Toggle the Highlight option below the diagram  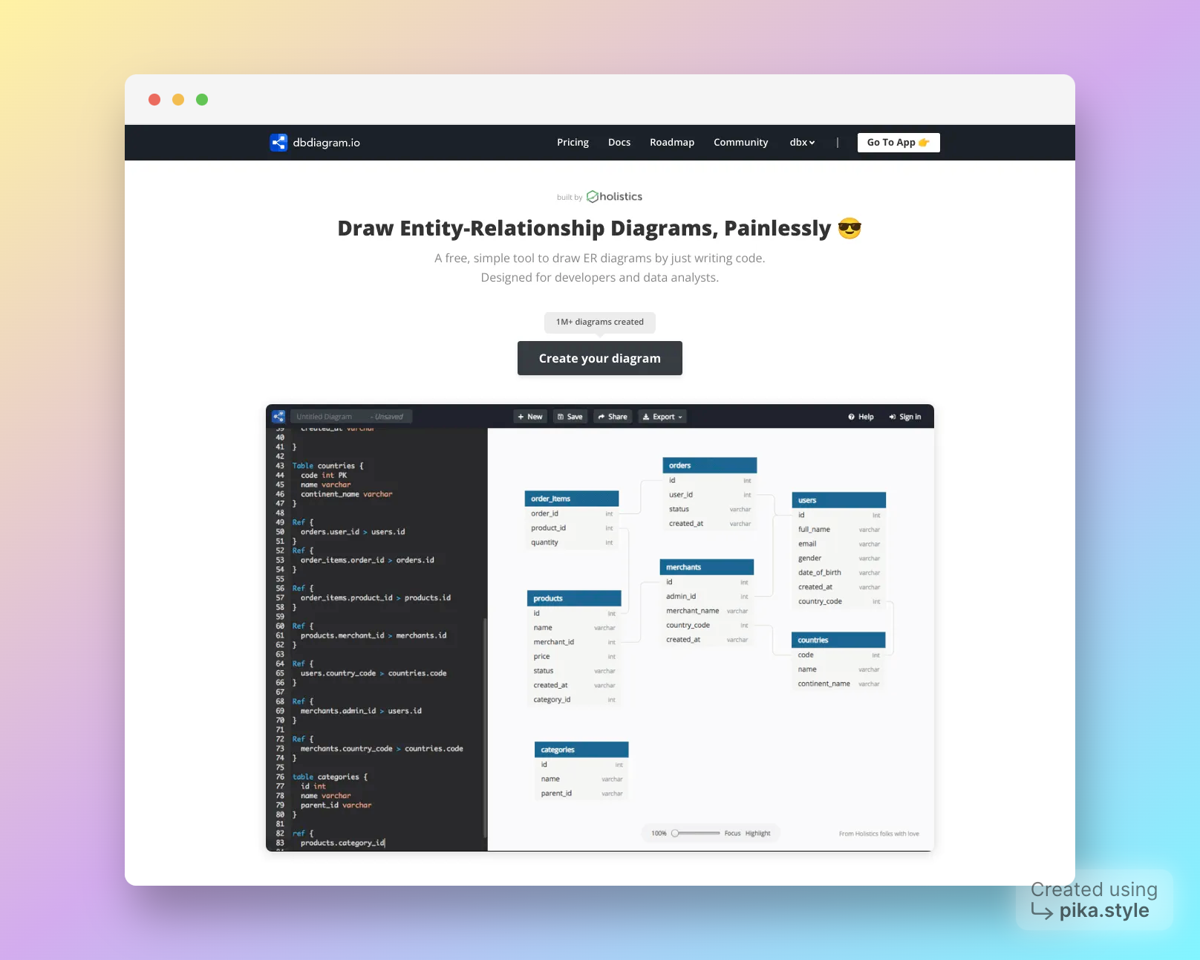(757, 834)
